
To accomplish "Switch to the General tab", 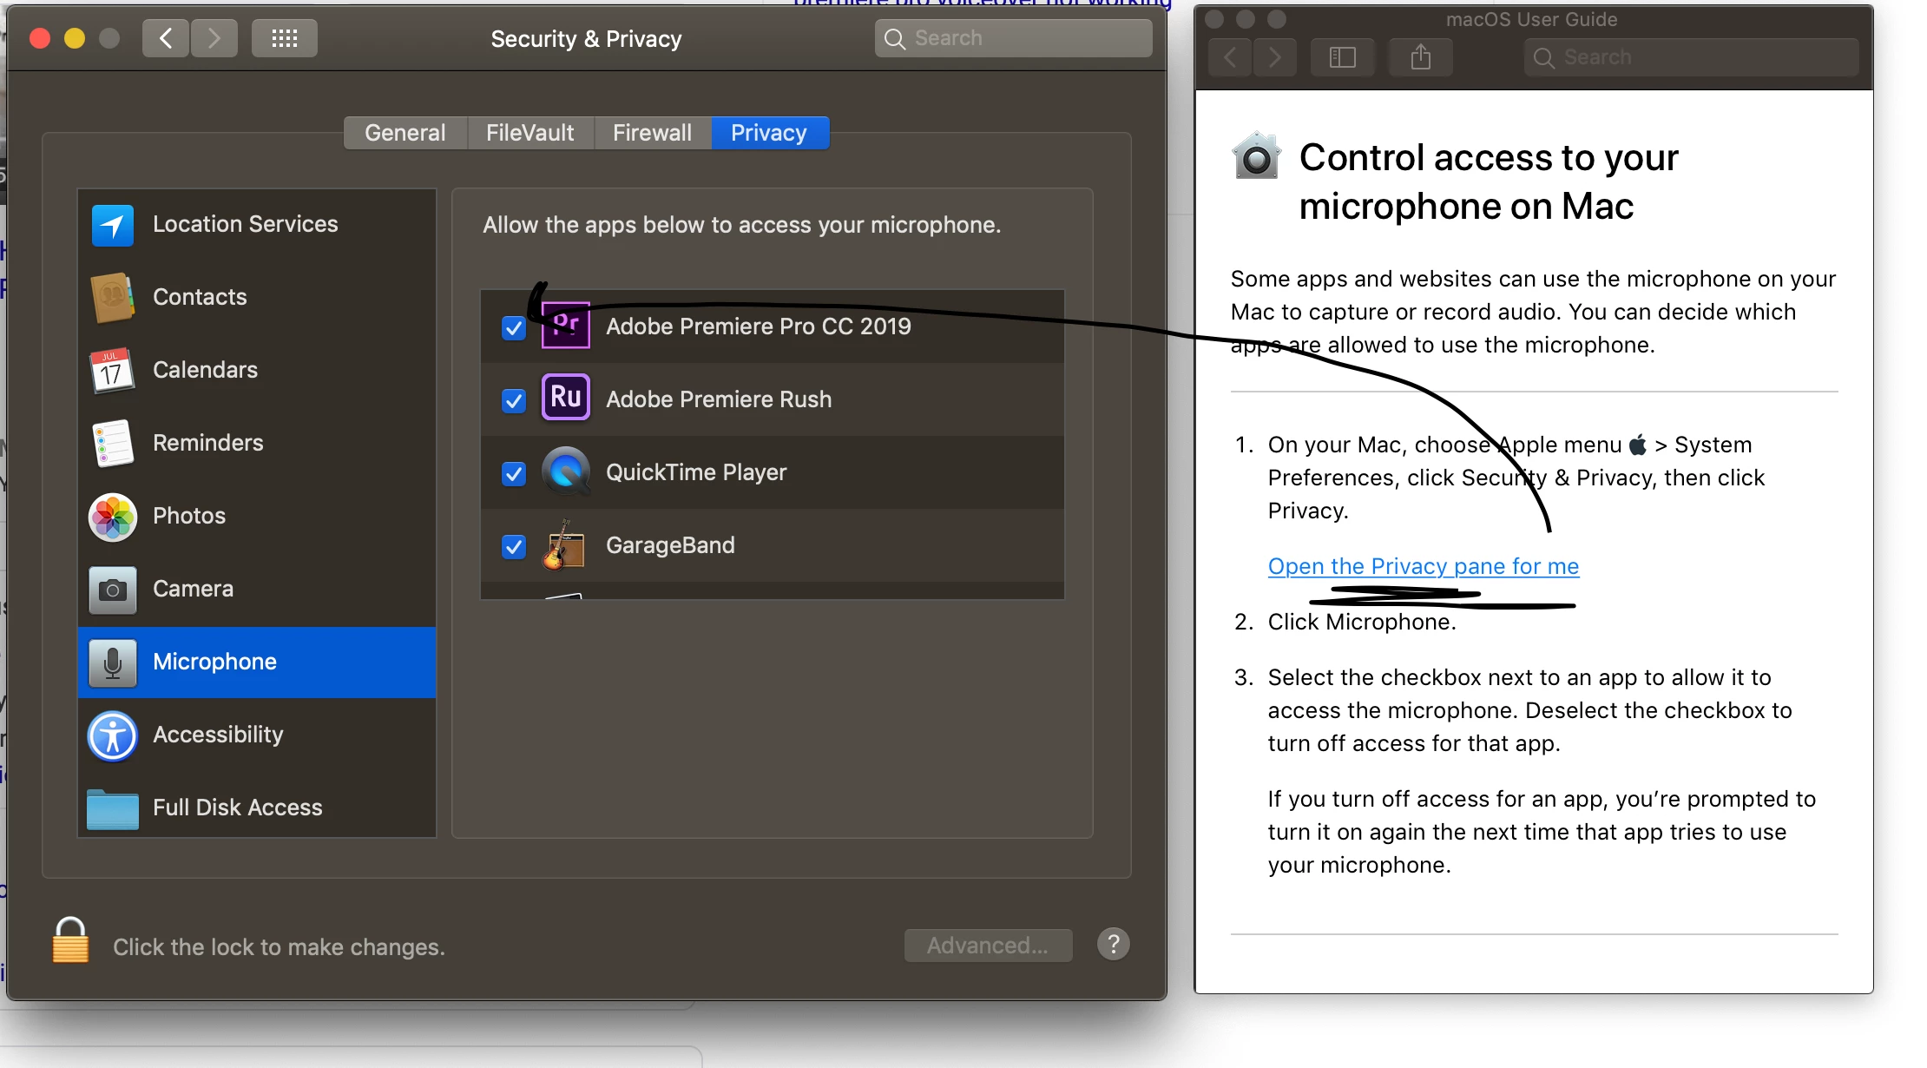I will click(404, 133).
